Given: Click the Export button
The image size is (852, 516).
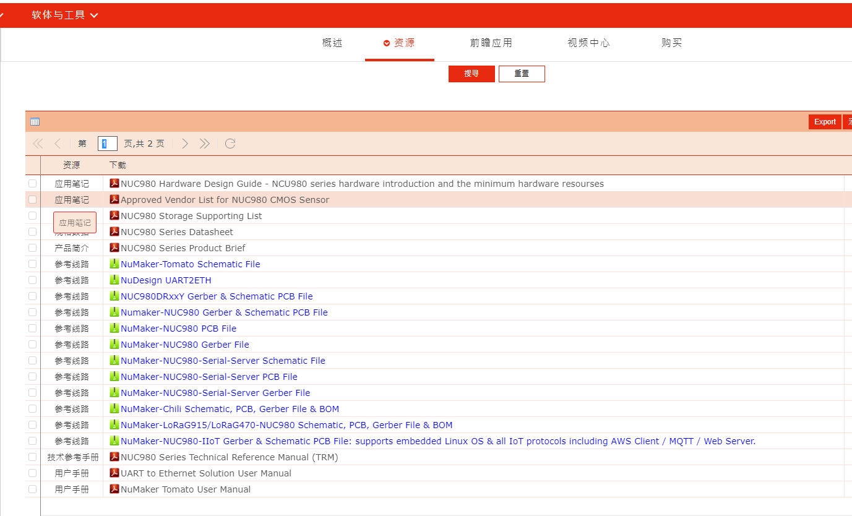Looking at the screenshot, I should click(x=825, y=121).
